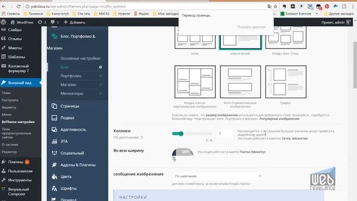Open the О системе submenu link
Image resolution: width=357 pixels, height=201 pixels.
pos(10,145)
